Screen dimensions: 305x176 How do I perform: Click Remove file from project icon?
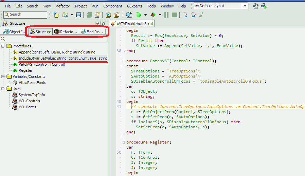(116, 15)
